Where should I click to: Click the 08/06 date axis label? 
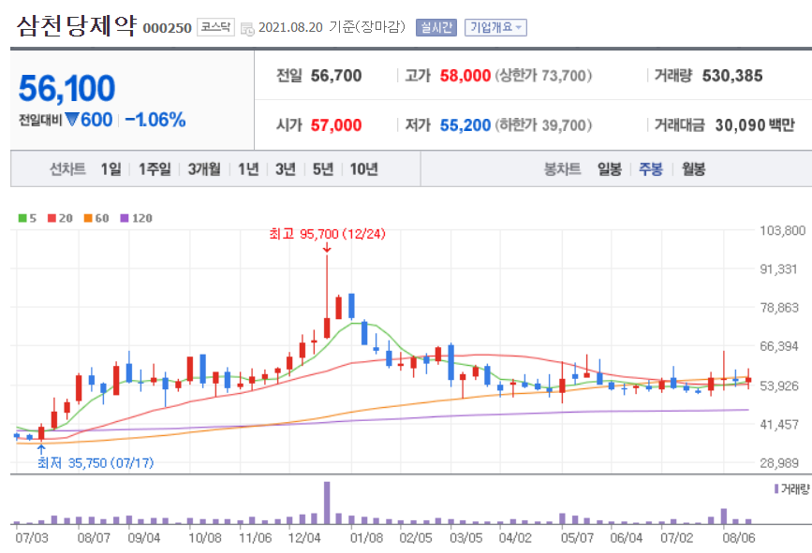pos(739,538)
